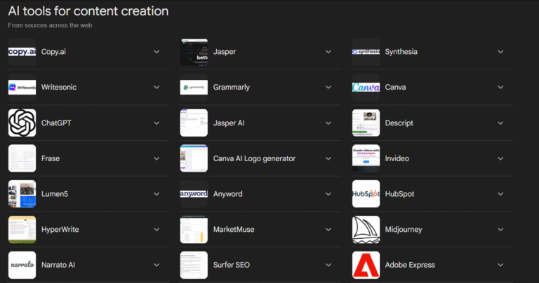Select the Anyword name text
539x283 pixels.
(227, 194)
